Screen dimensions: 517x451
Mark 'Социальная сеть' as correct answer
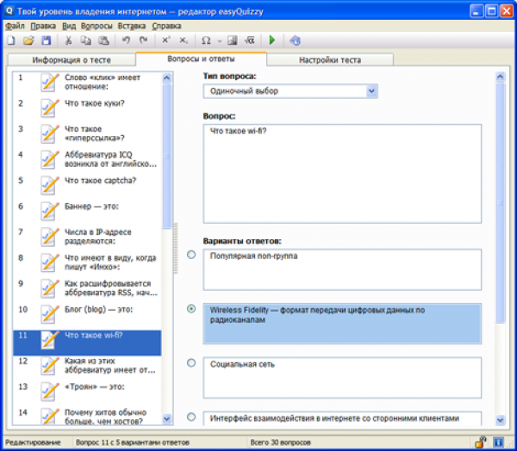point(191,363)
